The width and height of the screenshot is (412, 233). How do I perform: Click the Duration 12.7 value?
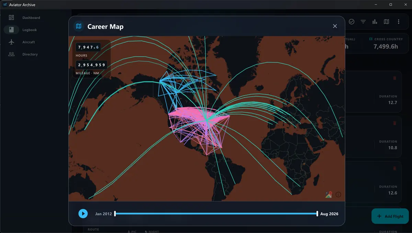tap(392, 102)
